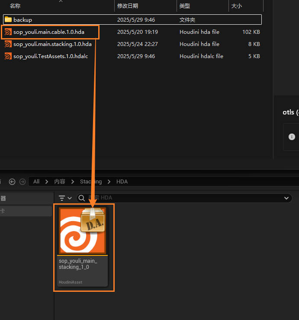Click the Houdini icon of sop_youli.TestAssets.1.0.hdalc

pos(8,56)
